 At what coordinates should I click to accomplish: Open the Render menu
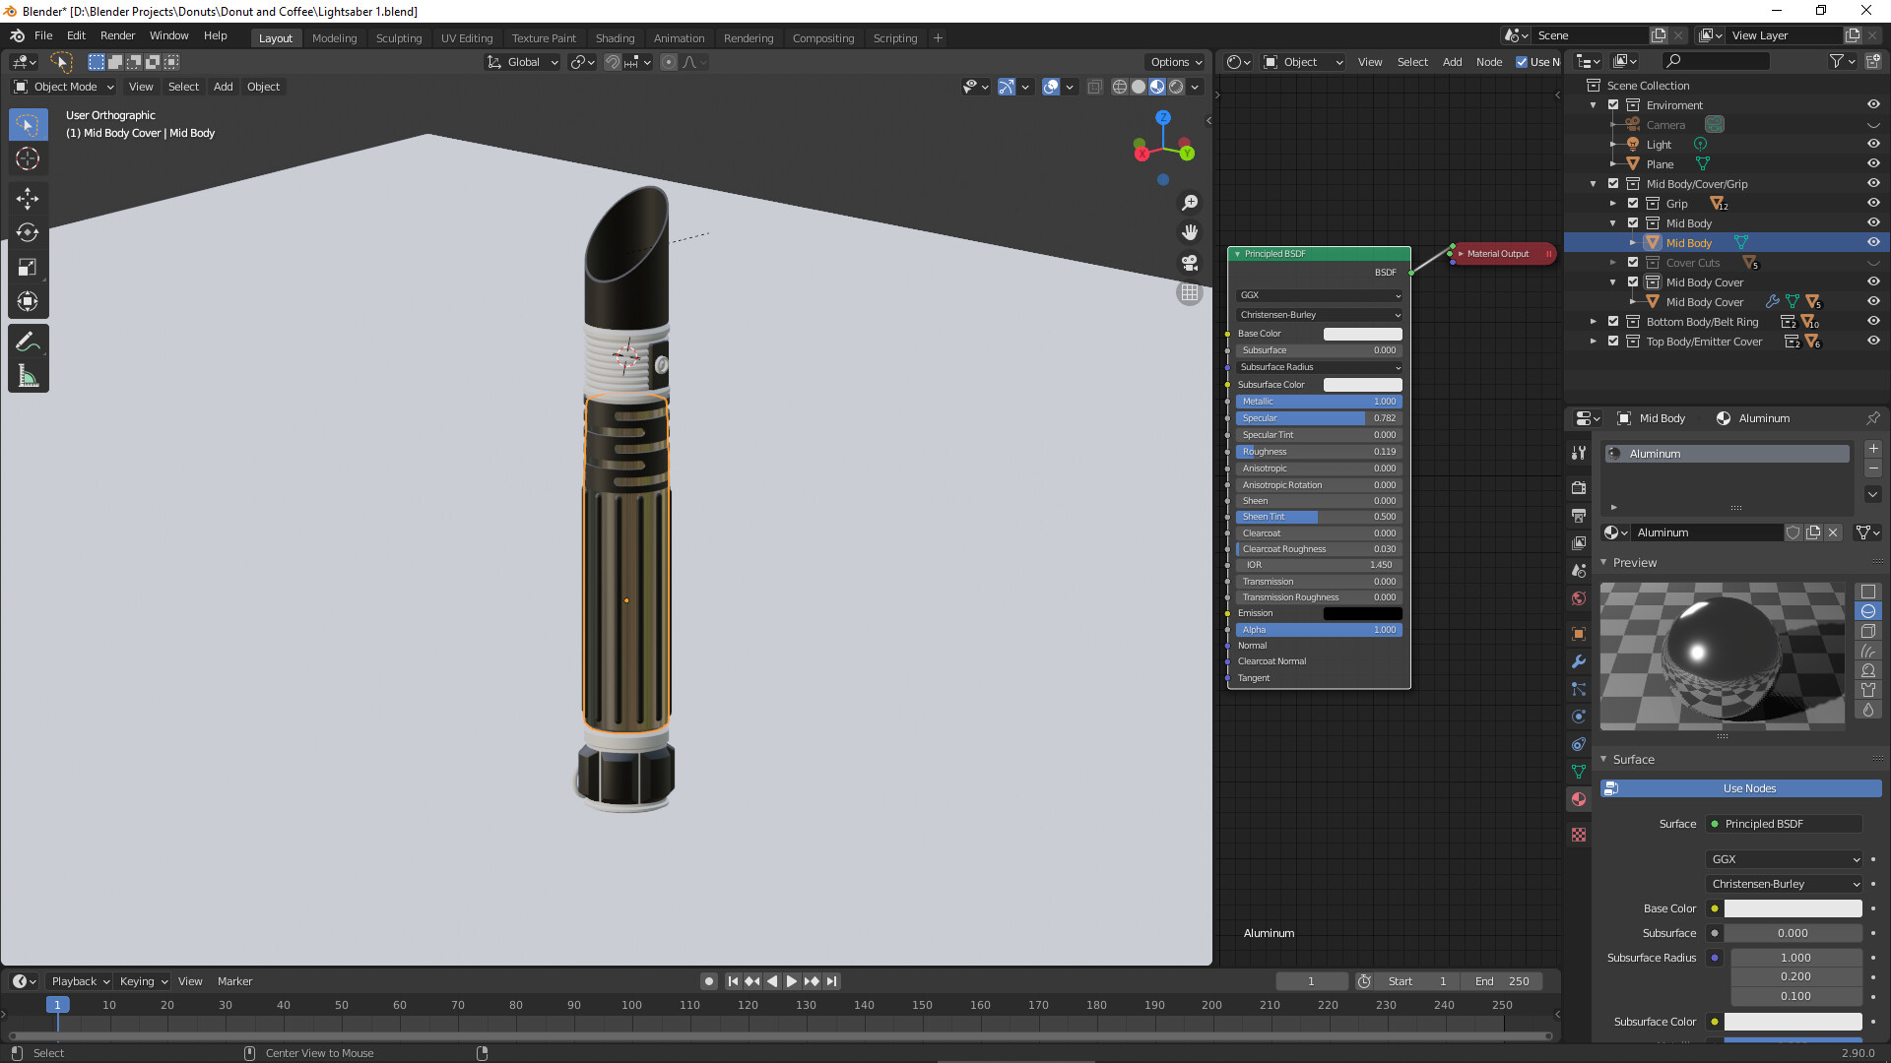[117, 35]
